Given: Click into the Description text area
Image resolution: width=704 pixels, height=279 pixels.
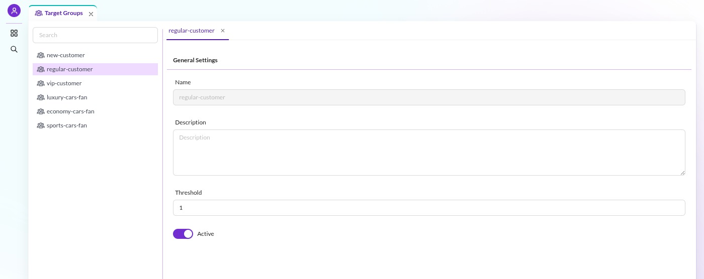Looking at the screenshot, I should (x=429, y=153).
